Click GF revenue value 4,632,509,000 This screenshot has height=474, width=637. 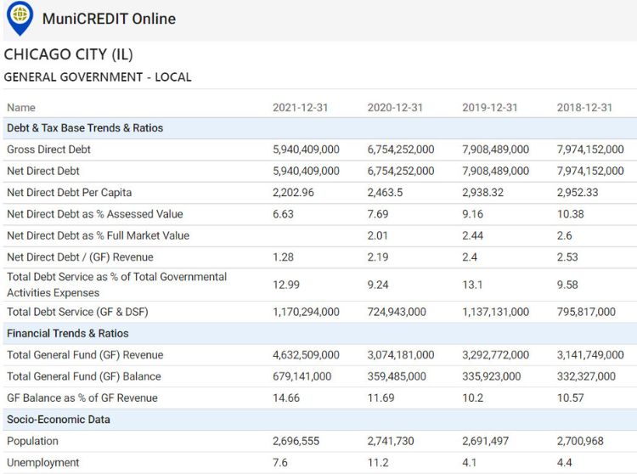tap(306, 355)
